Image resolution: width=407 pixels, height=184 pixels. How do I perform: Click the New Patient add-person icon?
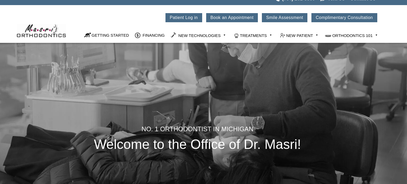coord(282,35)
